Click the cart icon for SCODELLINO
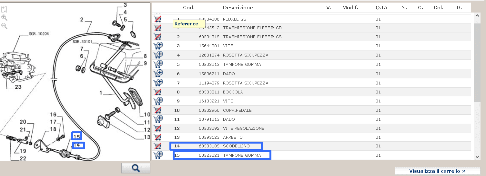 158,146
